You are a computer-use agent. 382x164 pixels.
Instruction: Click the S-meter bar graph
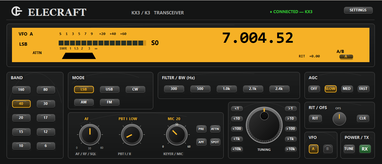(102, 43)
